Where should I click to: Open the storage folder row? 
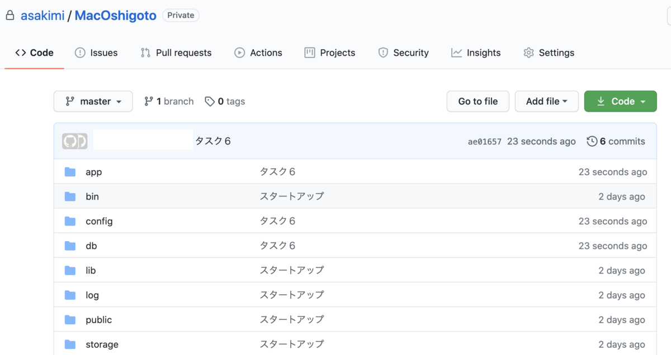102,344
